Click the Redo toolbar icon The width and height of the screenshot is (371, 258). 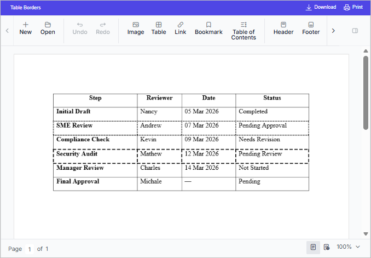click(x=103, y=28)
